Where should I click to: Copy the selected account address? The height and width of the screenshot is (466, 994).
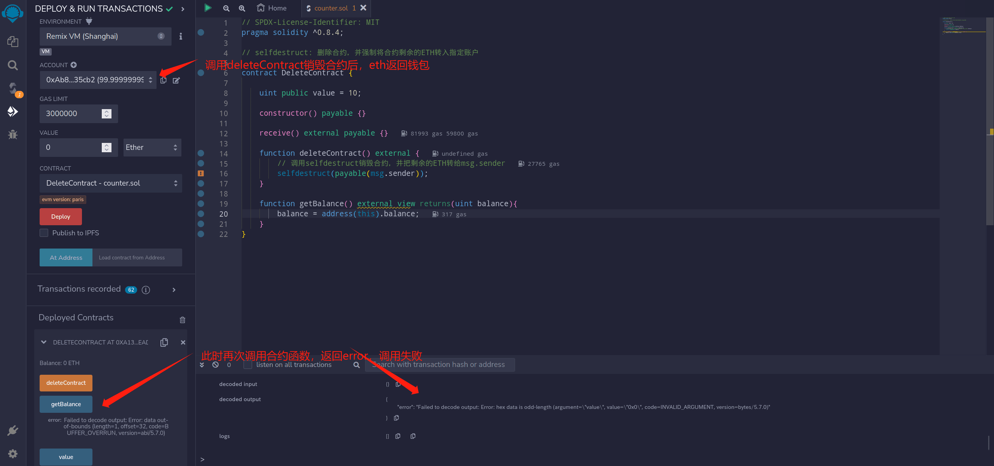(164, 80)
